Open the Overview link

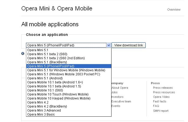click(x=174, y=10)
